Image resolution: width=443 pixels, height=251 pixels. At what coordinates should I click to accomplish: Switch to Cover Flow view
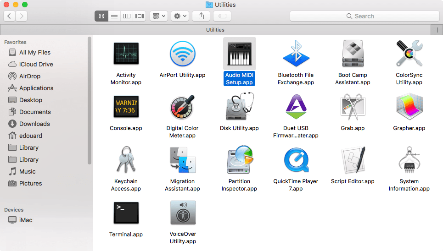(139, 16)
